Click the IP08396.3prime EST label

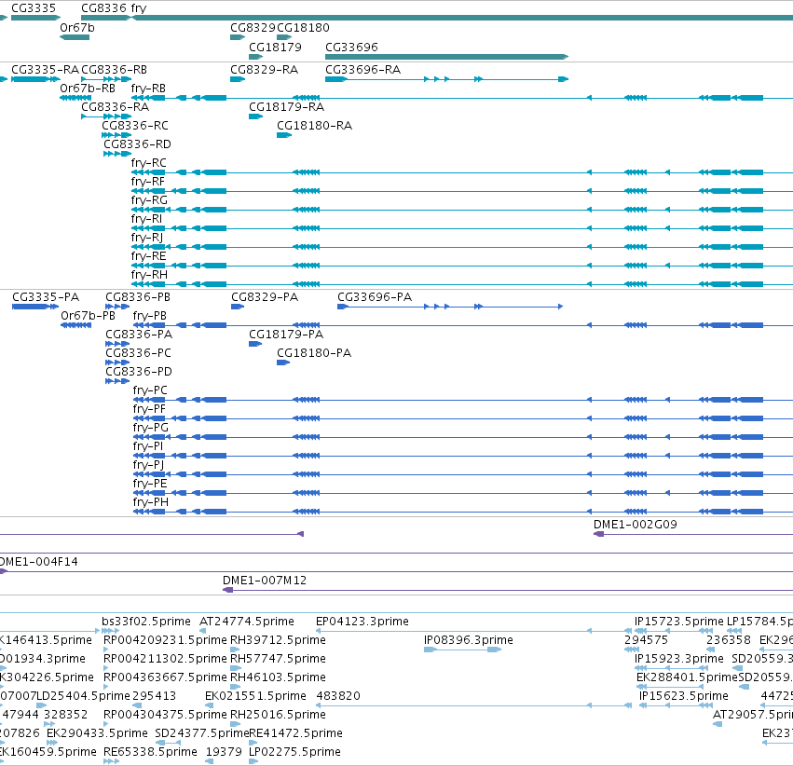pyautogui.click(x=469, y=640)
